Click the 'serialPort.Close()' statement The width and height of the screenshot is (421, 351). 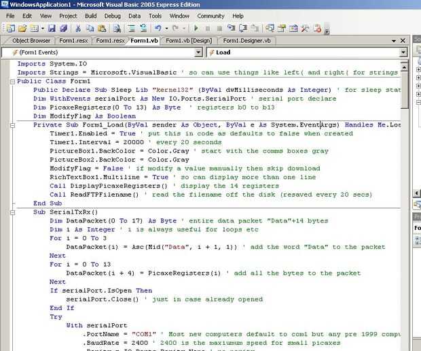coord(103,299)
